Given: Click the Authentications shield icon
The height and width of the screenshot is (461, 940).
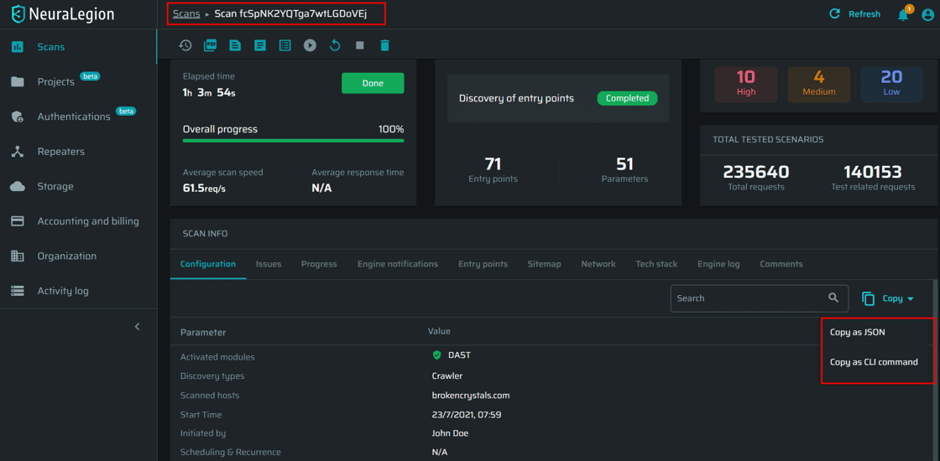Looking at the screenshot, I should [x=18, y=117].
